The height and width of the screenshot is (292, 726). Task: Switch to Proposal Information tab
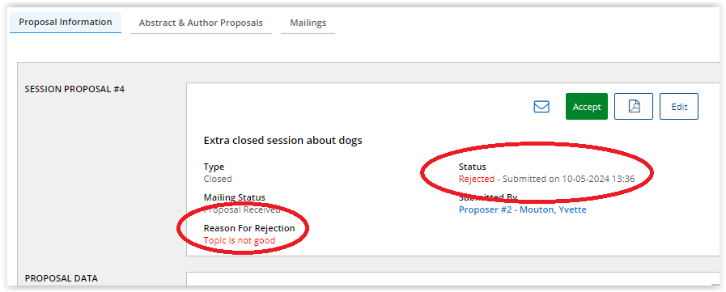pyautogui.click(x=66, y=22)
